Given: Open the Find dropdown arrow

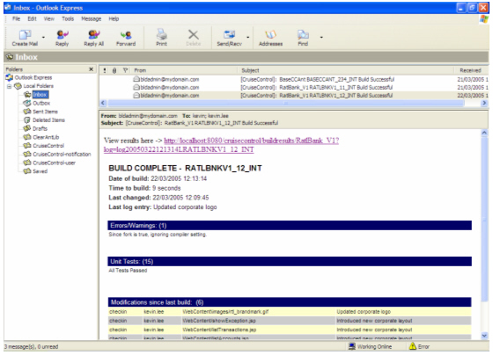Looking at the screenshot, I should tap(321, 38).
